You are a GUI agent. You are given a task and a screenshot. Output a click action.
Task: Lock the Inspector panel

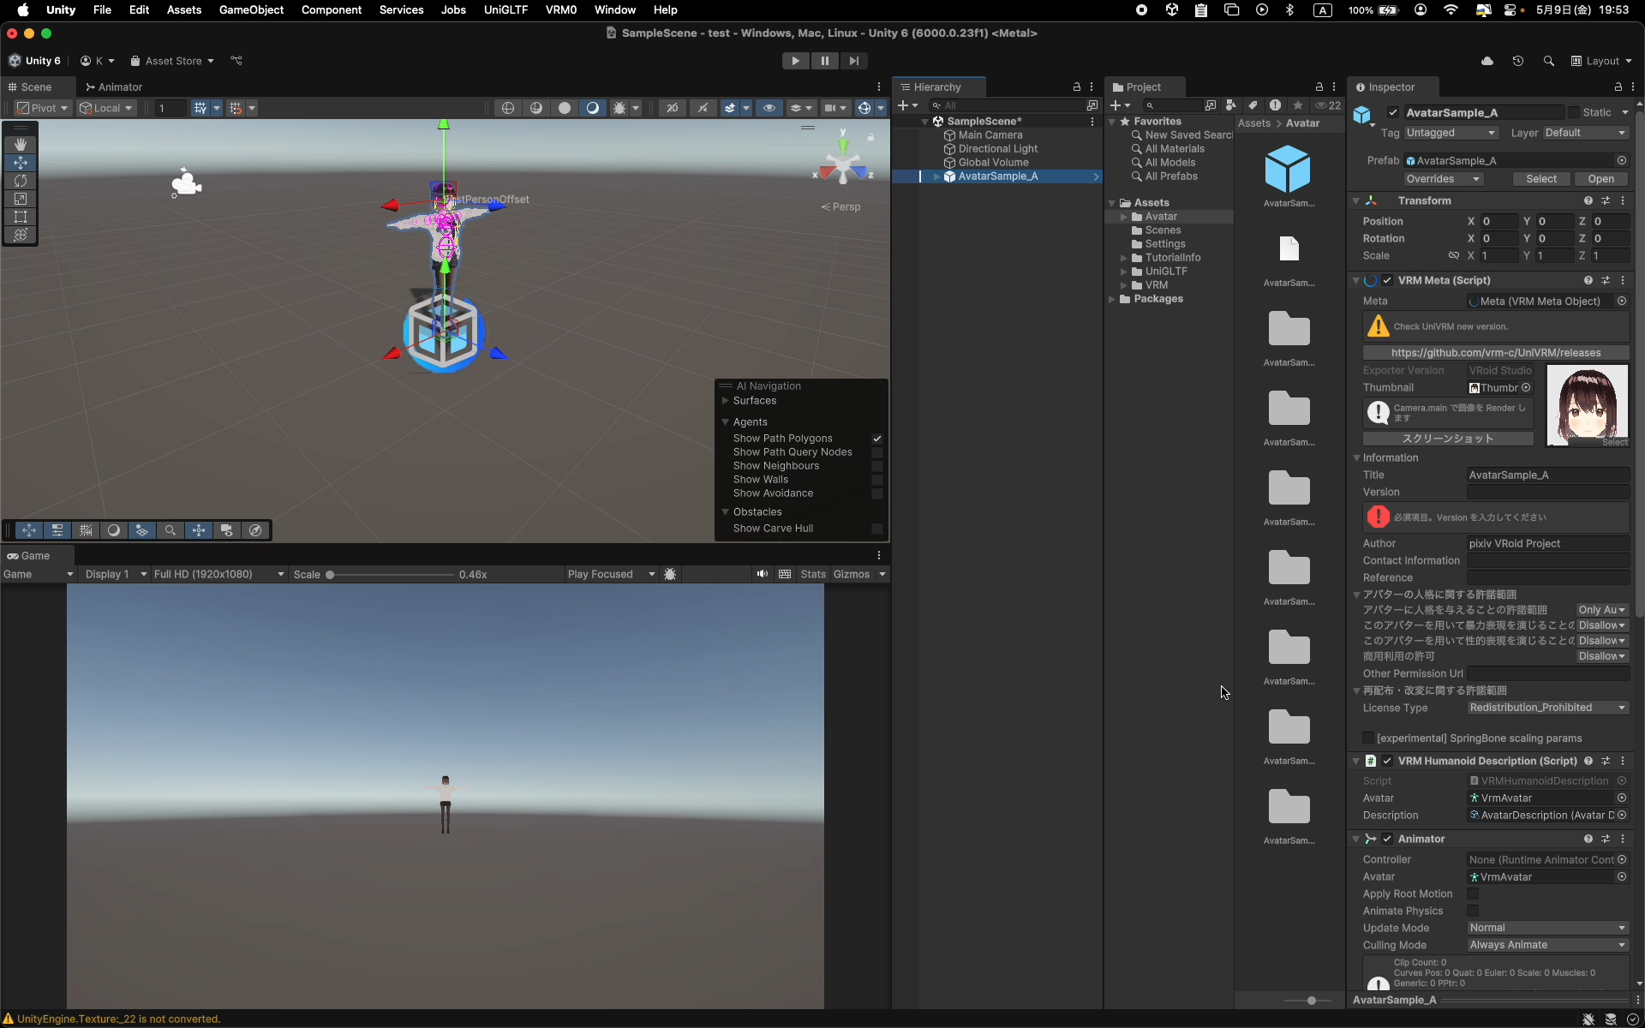click(1618, 87)
